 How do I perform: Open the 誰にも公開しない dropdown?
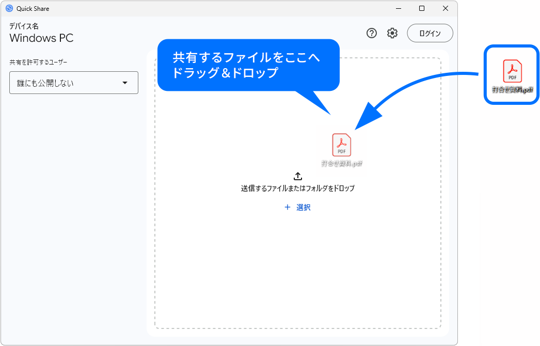click(74, 83)
